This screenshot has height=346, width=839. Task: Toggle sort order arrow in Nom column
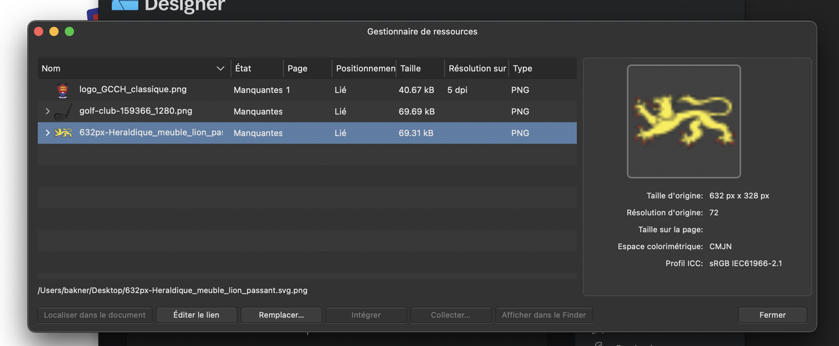point(220,68)
